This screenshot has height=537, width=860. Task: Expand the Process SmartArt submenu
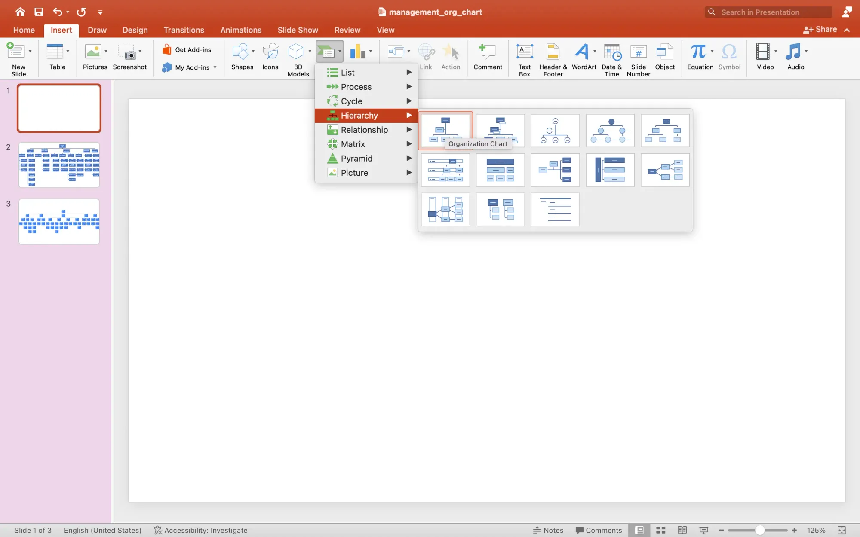366,87
